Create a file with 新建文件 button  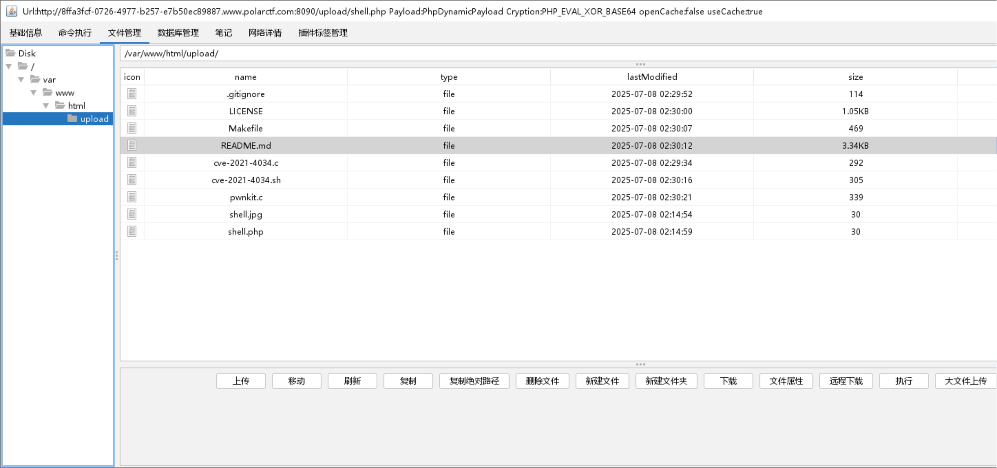602,381
